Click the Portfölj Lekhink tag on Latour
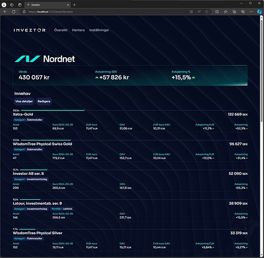264x258 pixels. [x=62, y=209]
